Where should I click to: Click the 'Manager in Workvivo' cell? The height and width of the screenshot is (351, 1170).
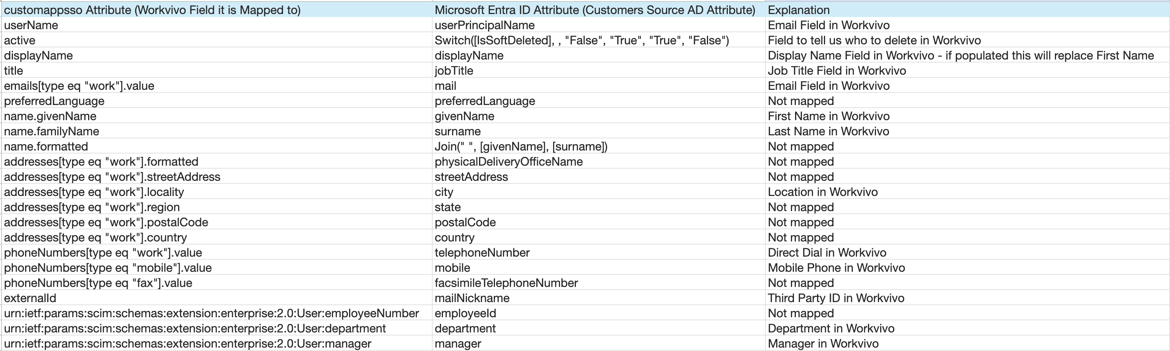pos(823,344)
